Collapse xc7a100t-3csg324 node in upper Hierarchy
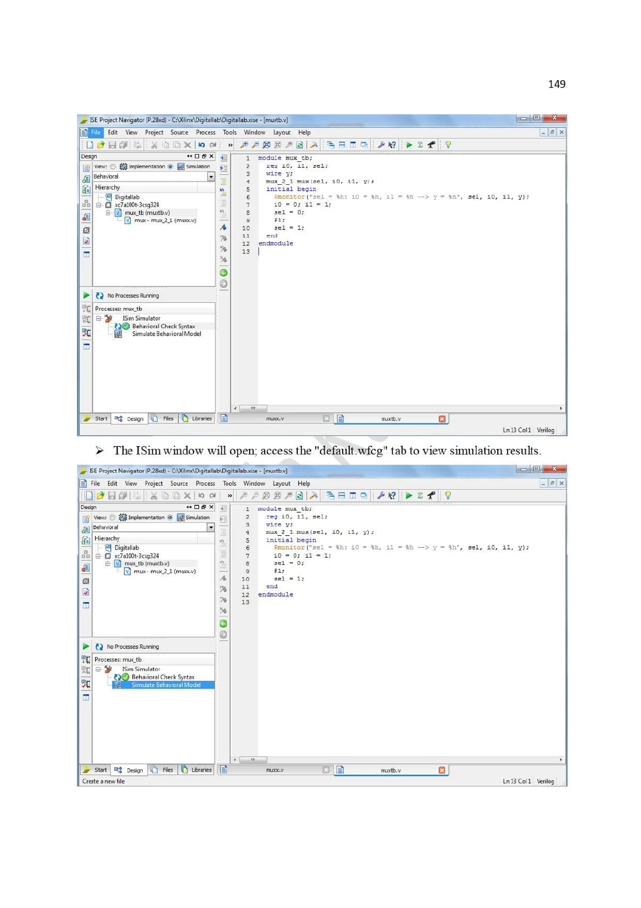Viewport: 641px width, 908px height. tap(99, 205)
